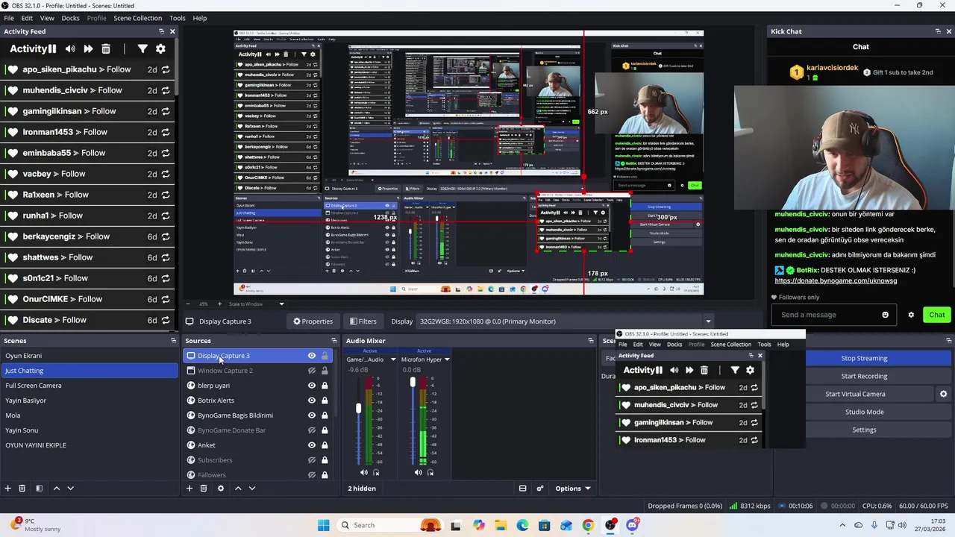Image resolution: width=955 pixels, height=537 pixels.
Task: Switch the Audio Mixer layout icon
Action: pyautogui.click(x=523, y=489)
